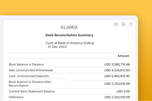Click the email report envelope icon

(116, 24)
